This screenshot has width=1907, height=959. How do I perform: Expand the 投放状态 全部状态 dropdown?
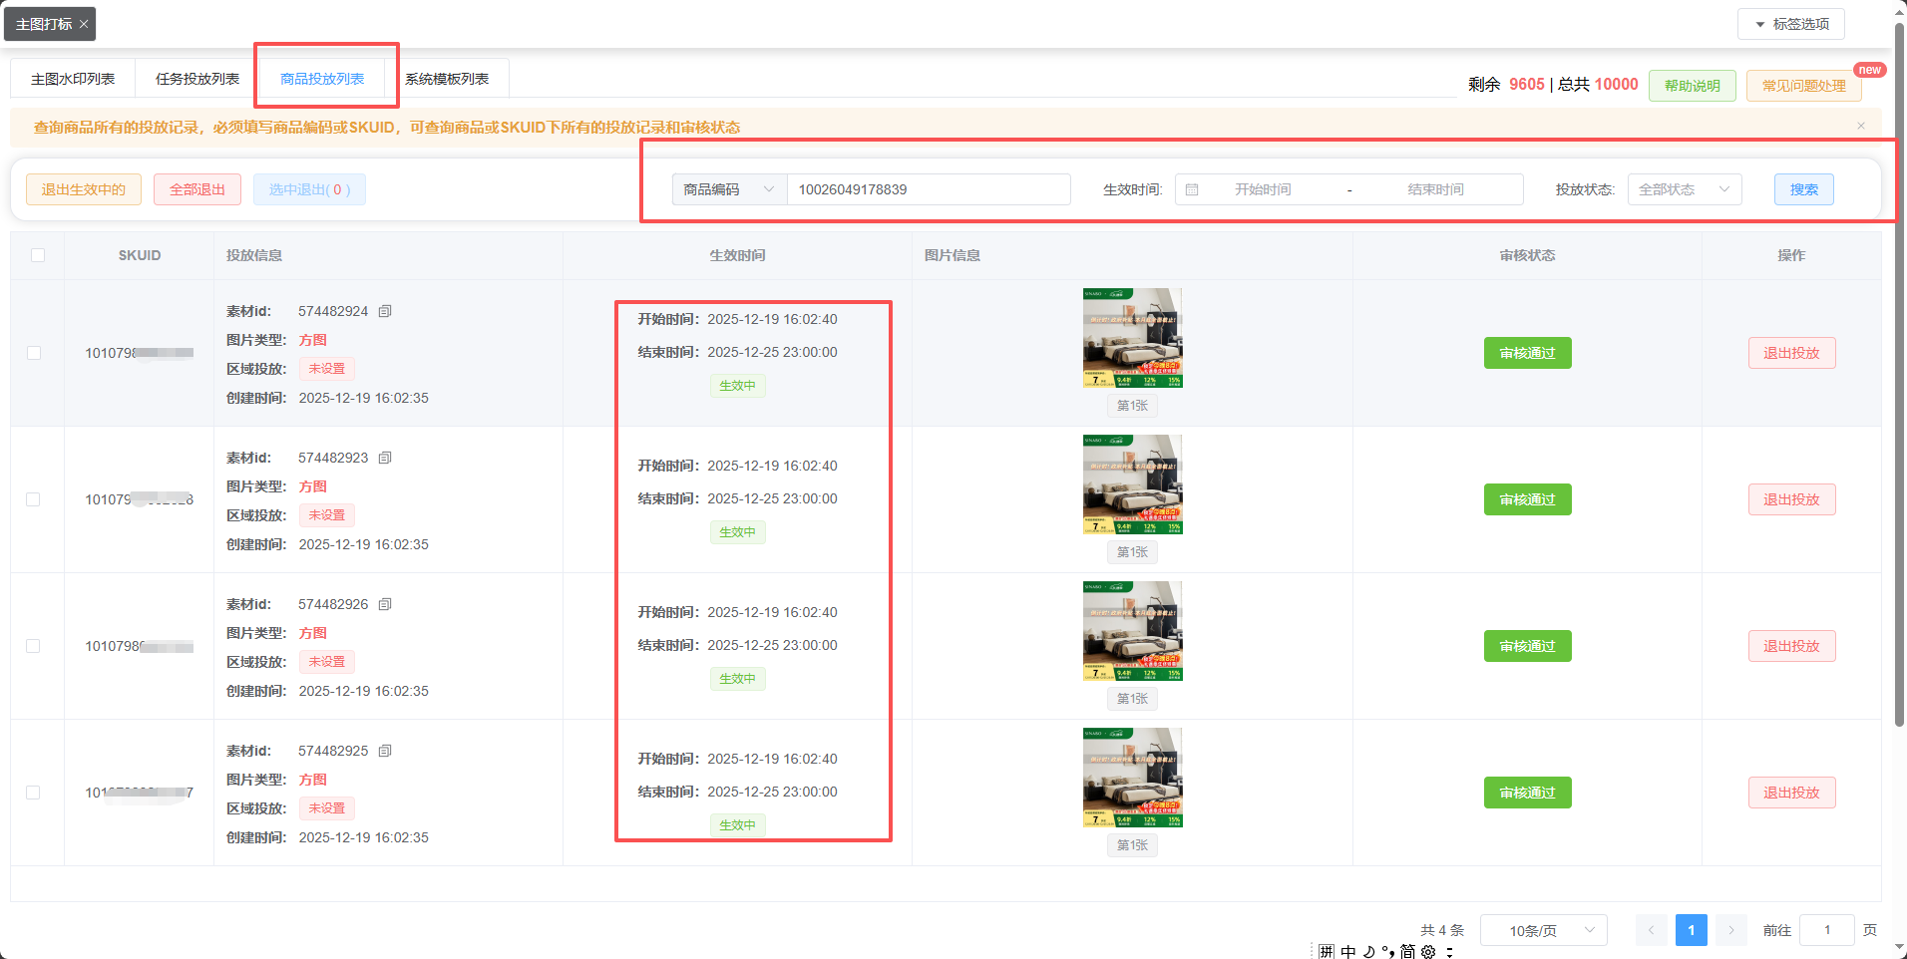tap(1684, 189)
